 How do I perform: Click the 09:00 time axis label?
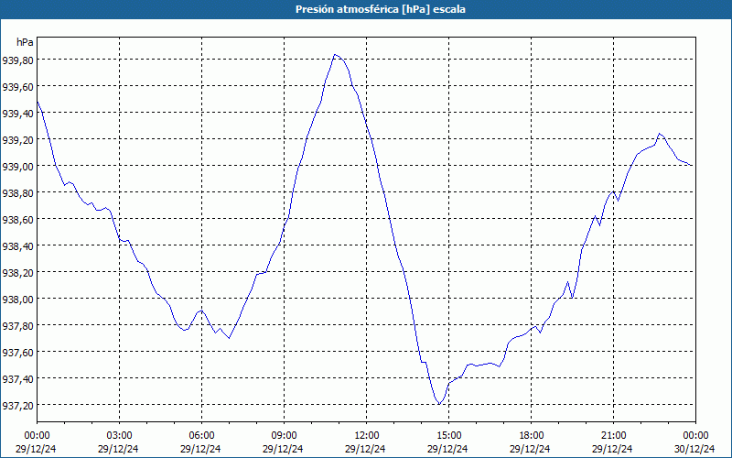[285, 436]
